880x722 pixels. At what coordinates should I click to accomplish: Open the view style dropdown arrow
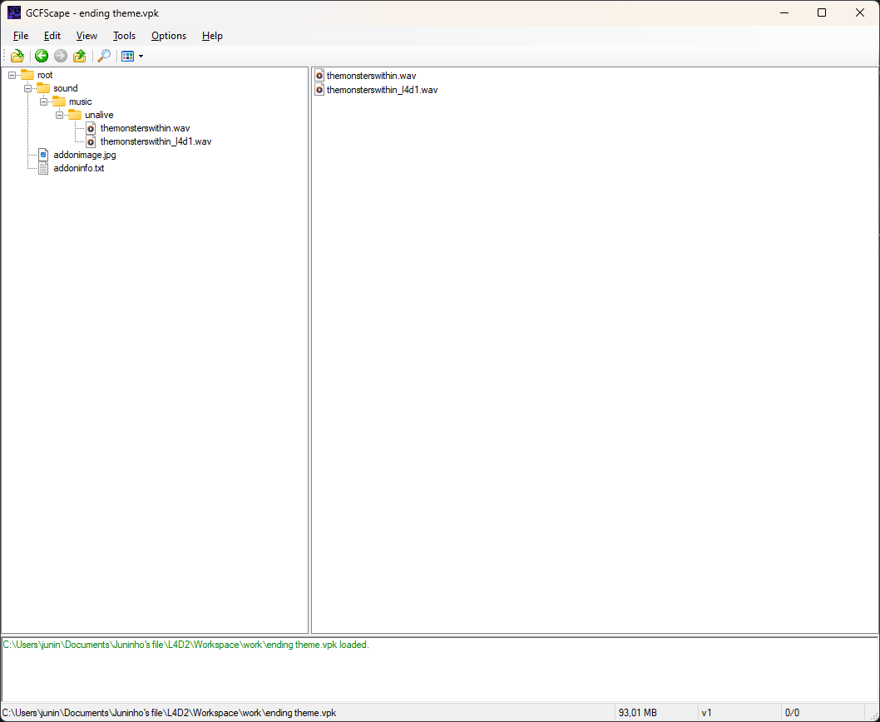(141, 56)
